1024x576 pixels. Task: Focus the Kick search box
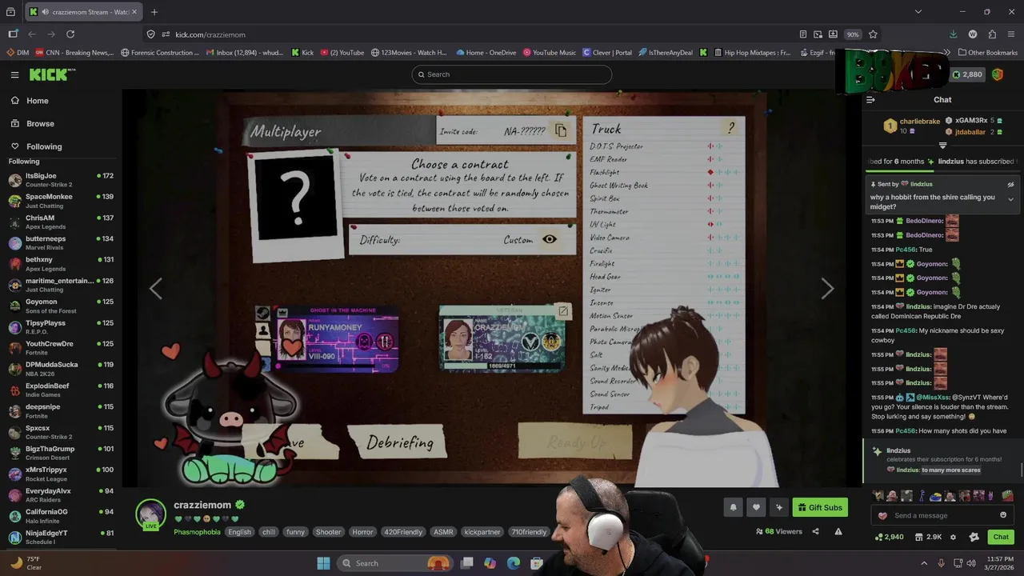point(512,74)
